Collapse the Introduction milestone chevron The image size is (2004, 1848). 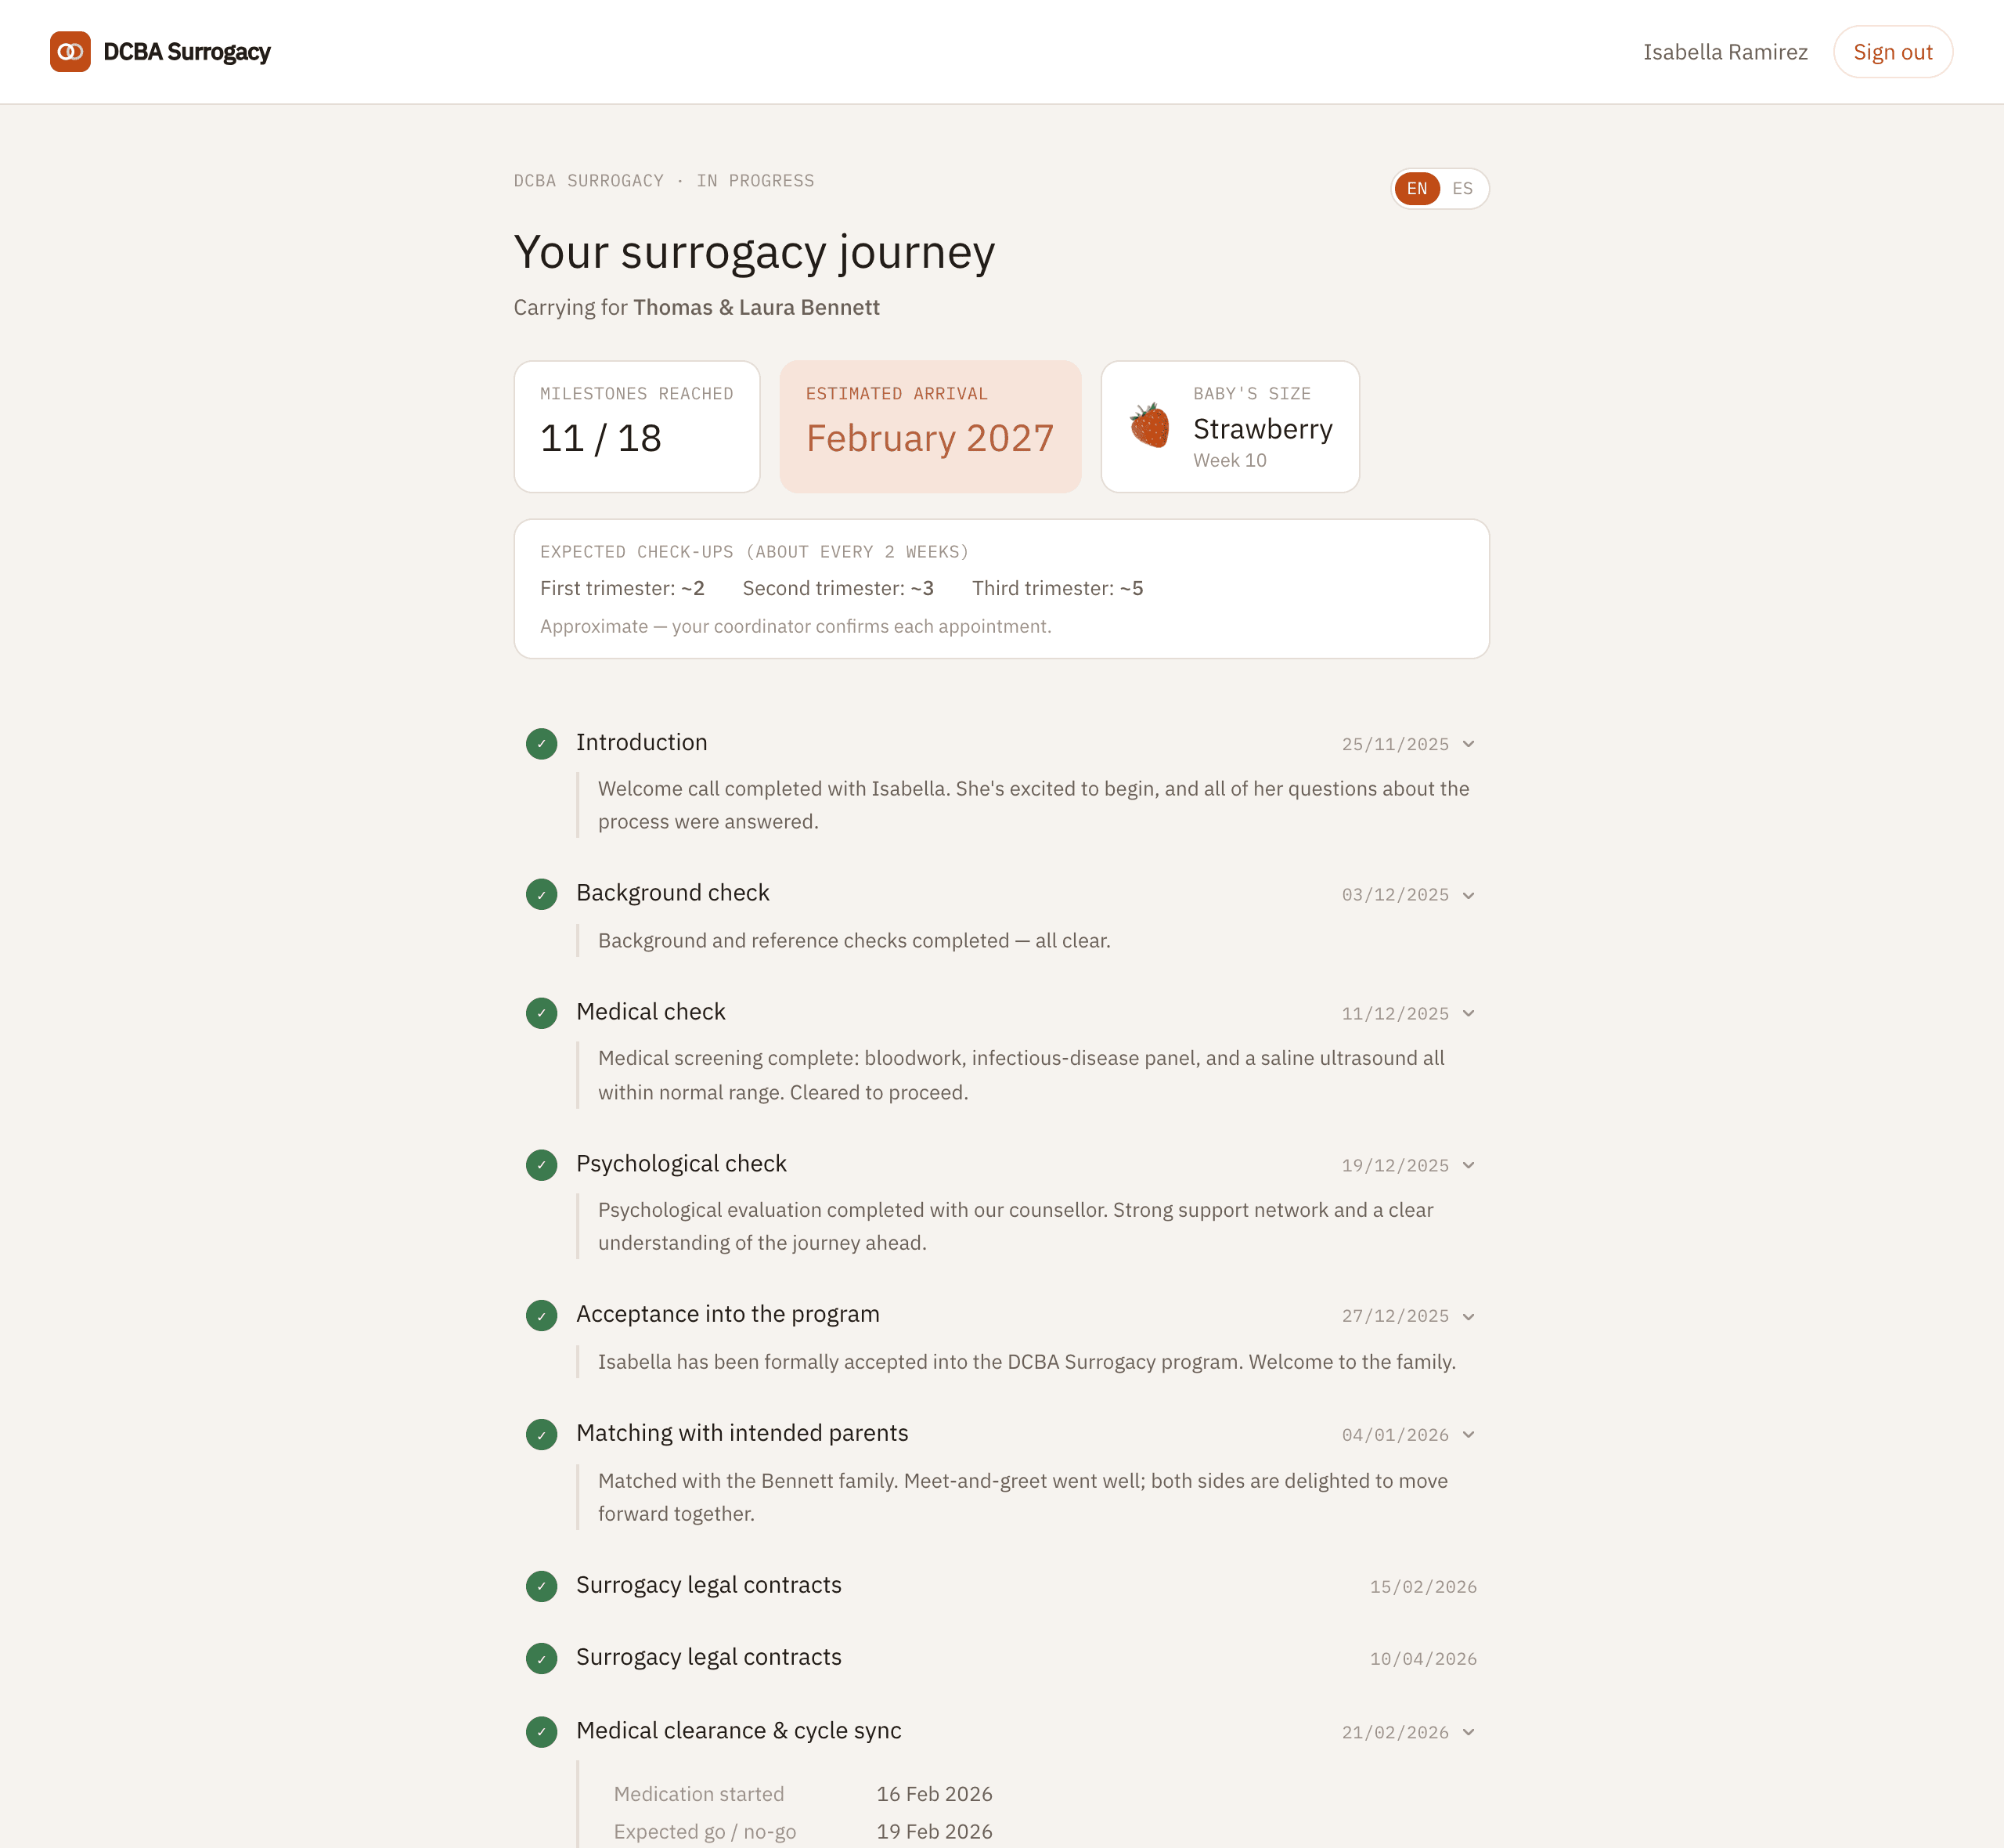[x=1469, y=744]
